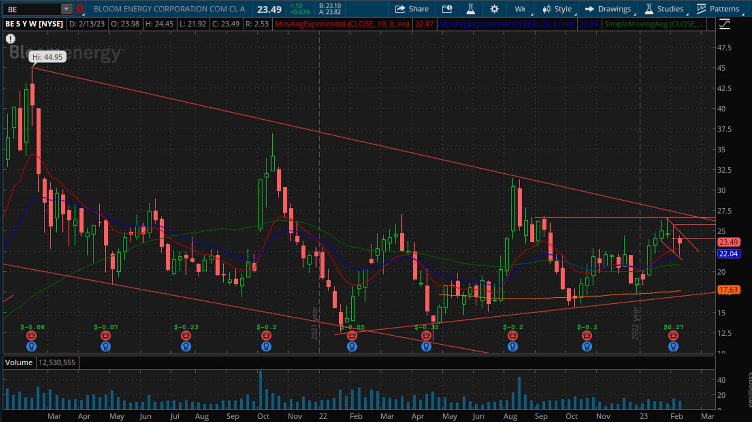The height and width of the screenshot is (422, 752).
Task: Click the red earnings phone icon under $-0.08
Action: (32, 336)
